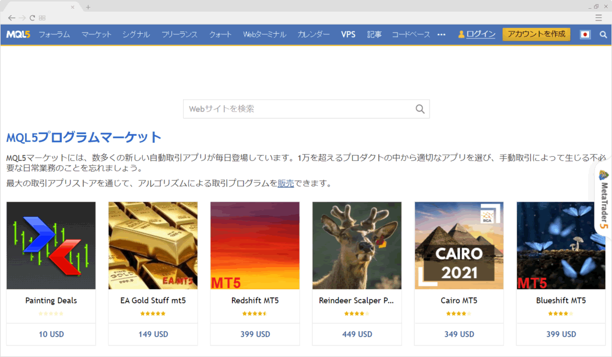
Task: Focus the Webサイトを検索 search field
Action: 307,109
